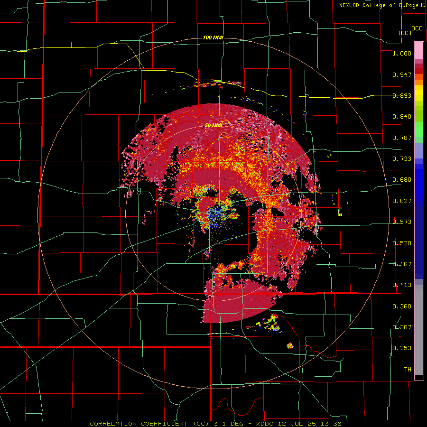Screen dimensions: 427x427
Task: Click the TH threshold label
Action: (x=408, y=370)
